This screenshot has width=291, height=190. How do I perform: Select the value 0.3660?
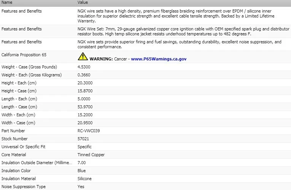[84, 75]
